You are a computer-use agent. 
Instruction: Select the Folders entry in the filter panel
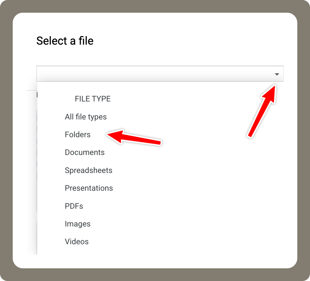coord(77,135)
